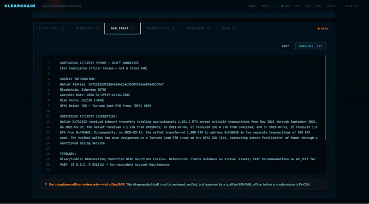Screen dimensions: 369x204
Task: Open the Docs link
Action: (x=252, y=6)
